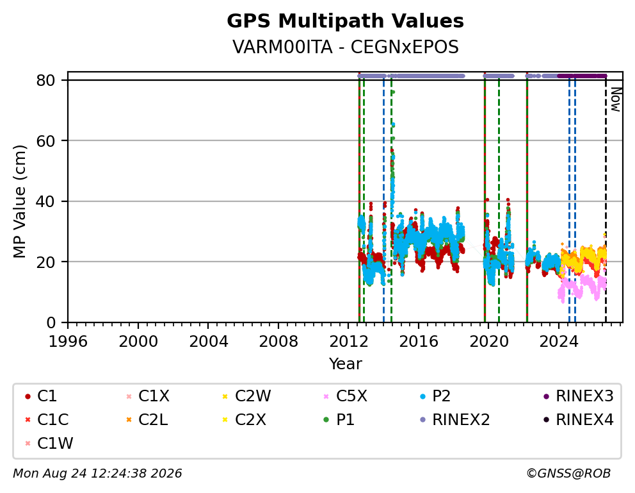This screenshot has height=493, width=635.
Task: Select the RINEX4 legend entry
Action: click(578, 420)
